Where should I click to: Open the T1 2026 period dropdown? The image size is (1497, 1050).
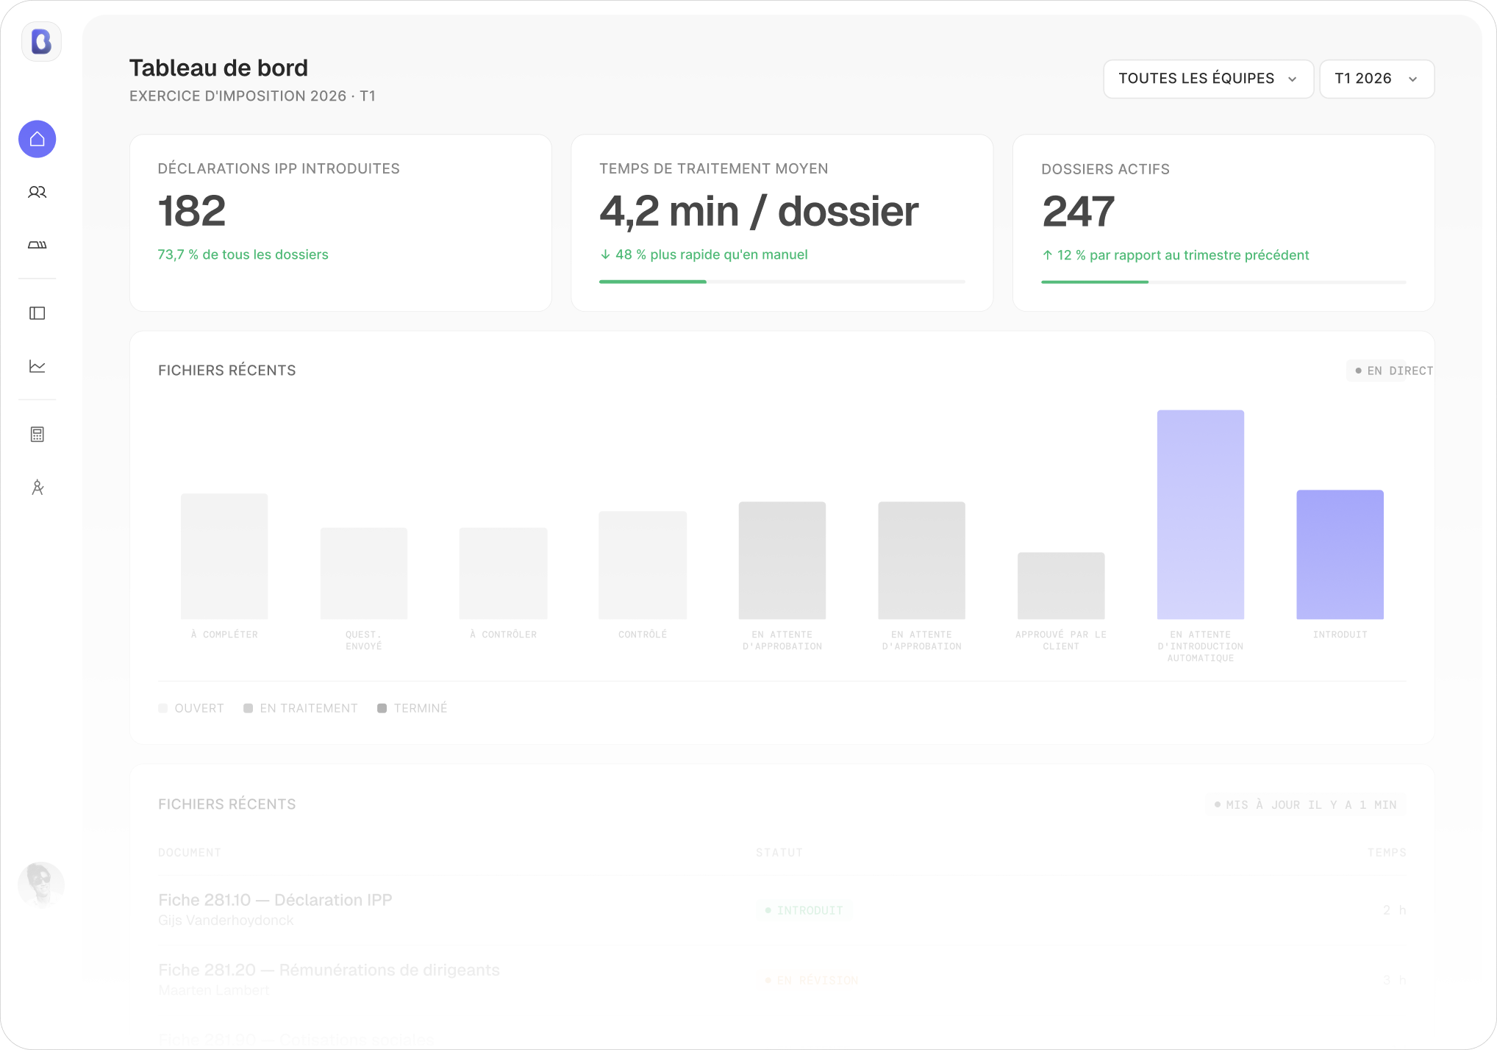(x=1376, y=79)
